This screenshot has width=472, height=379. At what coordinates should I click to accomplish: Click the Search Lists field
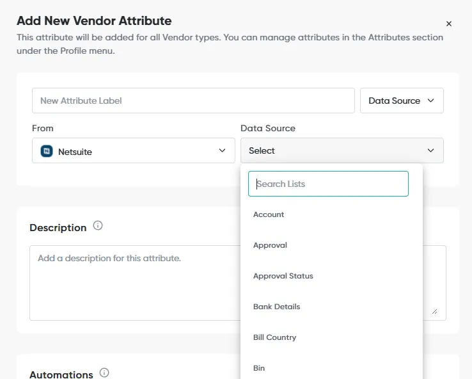click(x=328, y=184)
